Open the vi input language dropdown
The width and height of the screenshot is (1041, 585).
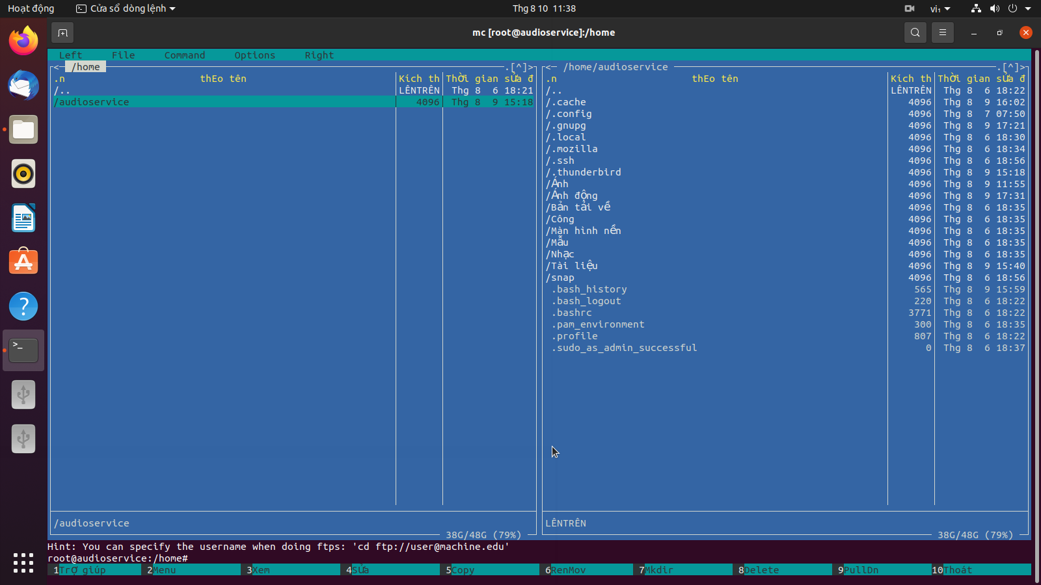pyautogui.click(x=940, y=8)
